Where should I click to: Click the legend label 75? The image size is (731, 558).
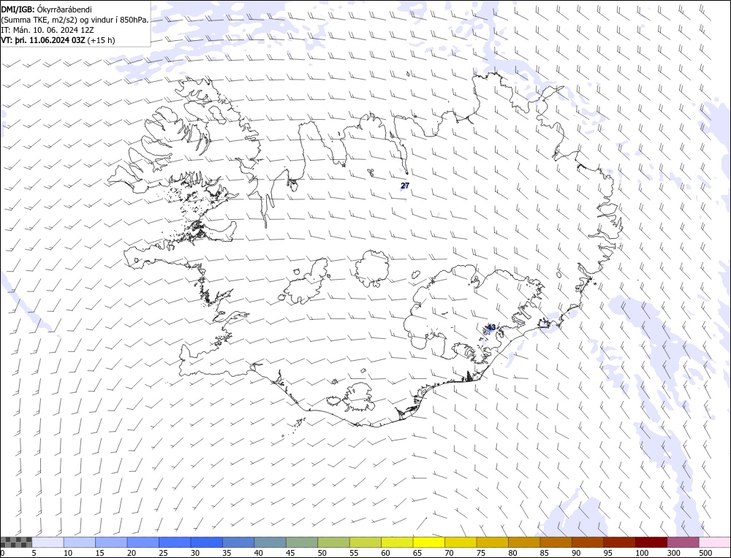481,553
